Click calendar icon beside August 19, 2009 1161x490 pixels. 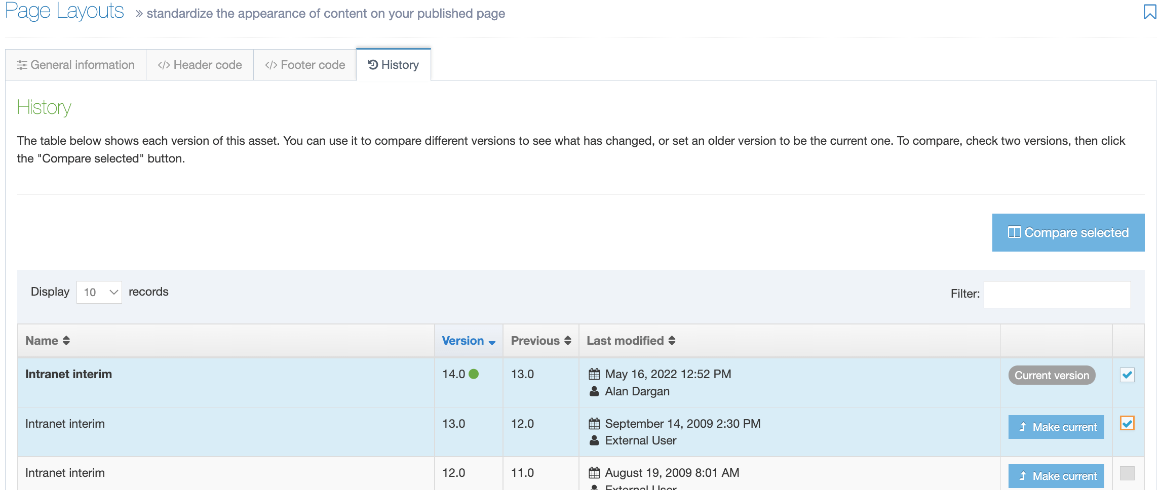pos(594,473)
